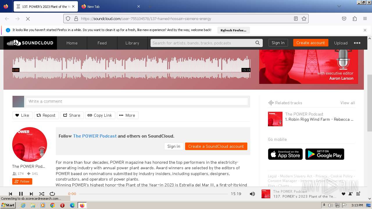This screenshot has width=372, height=209.
Task: Open the Firefox extensions panel
Action: [x=355, y=19]
